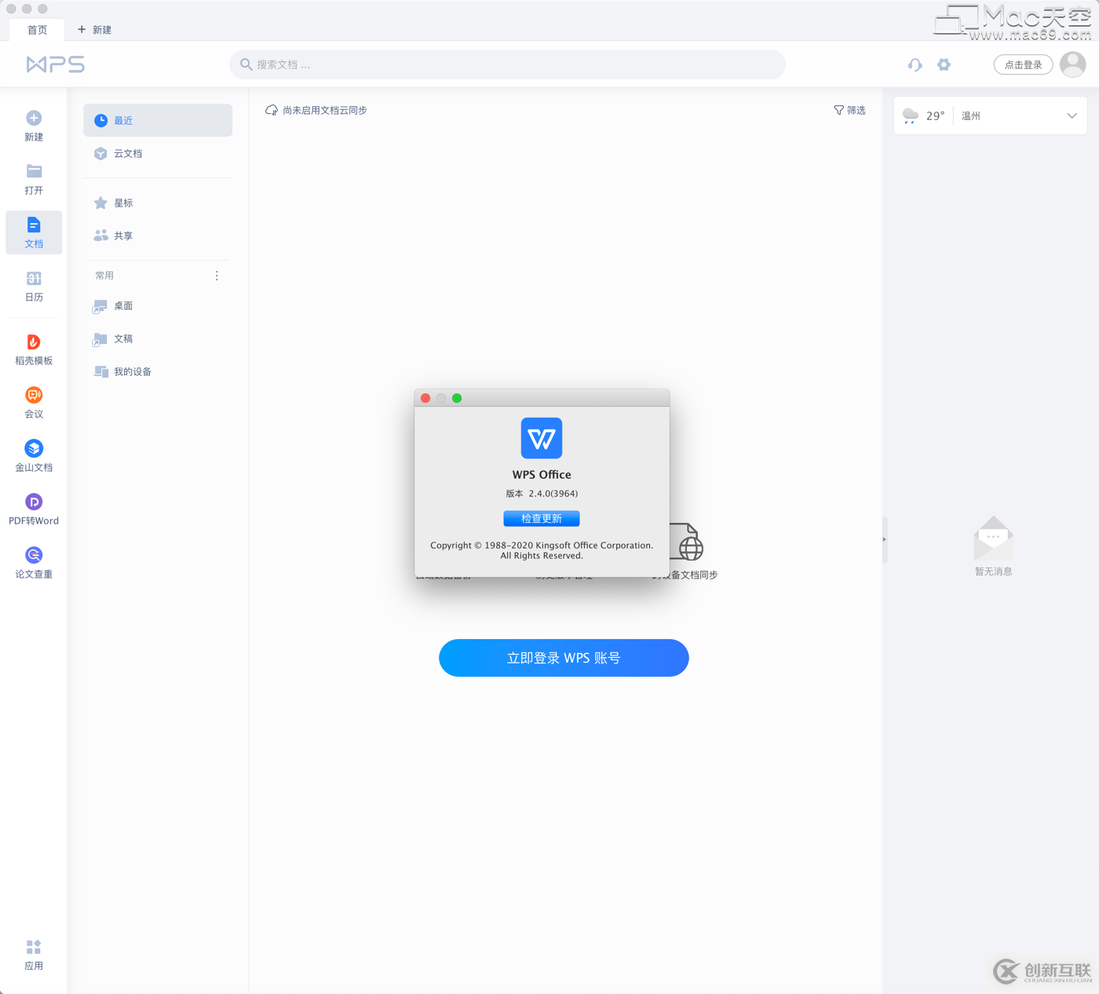Click the 29° temperature reading
This screenshot has height=994, width=1099.
935,116
